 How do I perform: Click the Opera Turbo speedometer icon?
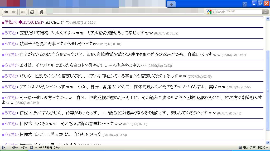click(x=32, y=148)
